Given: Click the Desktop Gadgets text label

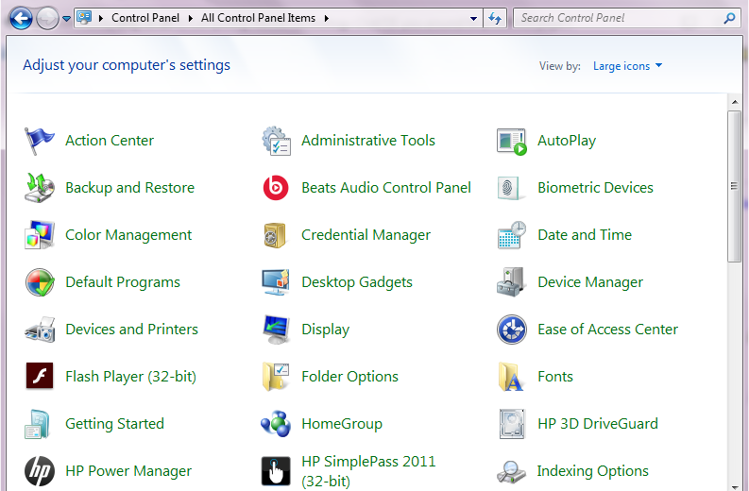Looking at the screenshot, I should pyautogui.click(x=357, y=282).
